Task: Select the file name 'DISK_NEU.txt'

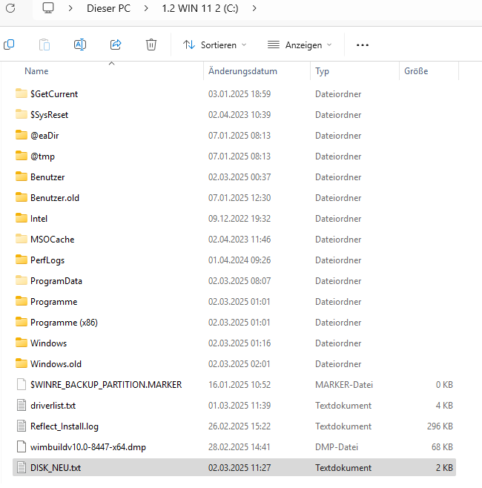Action: 56,468
